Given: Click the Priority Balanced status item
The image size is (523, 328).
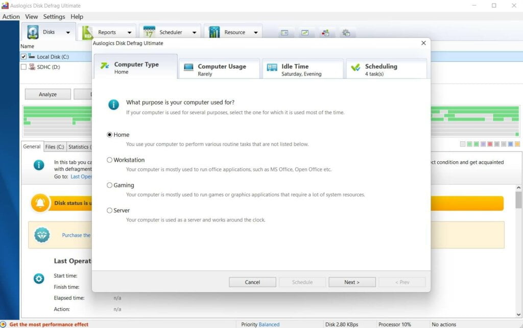Looking at the screenshot, I should point(260,323).
